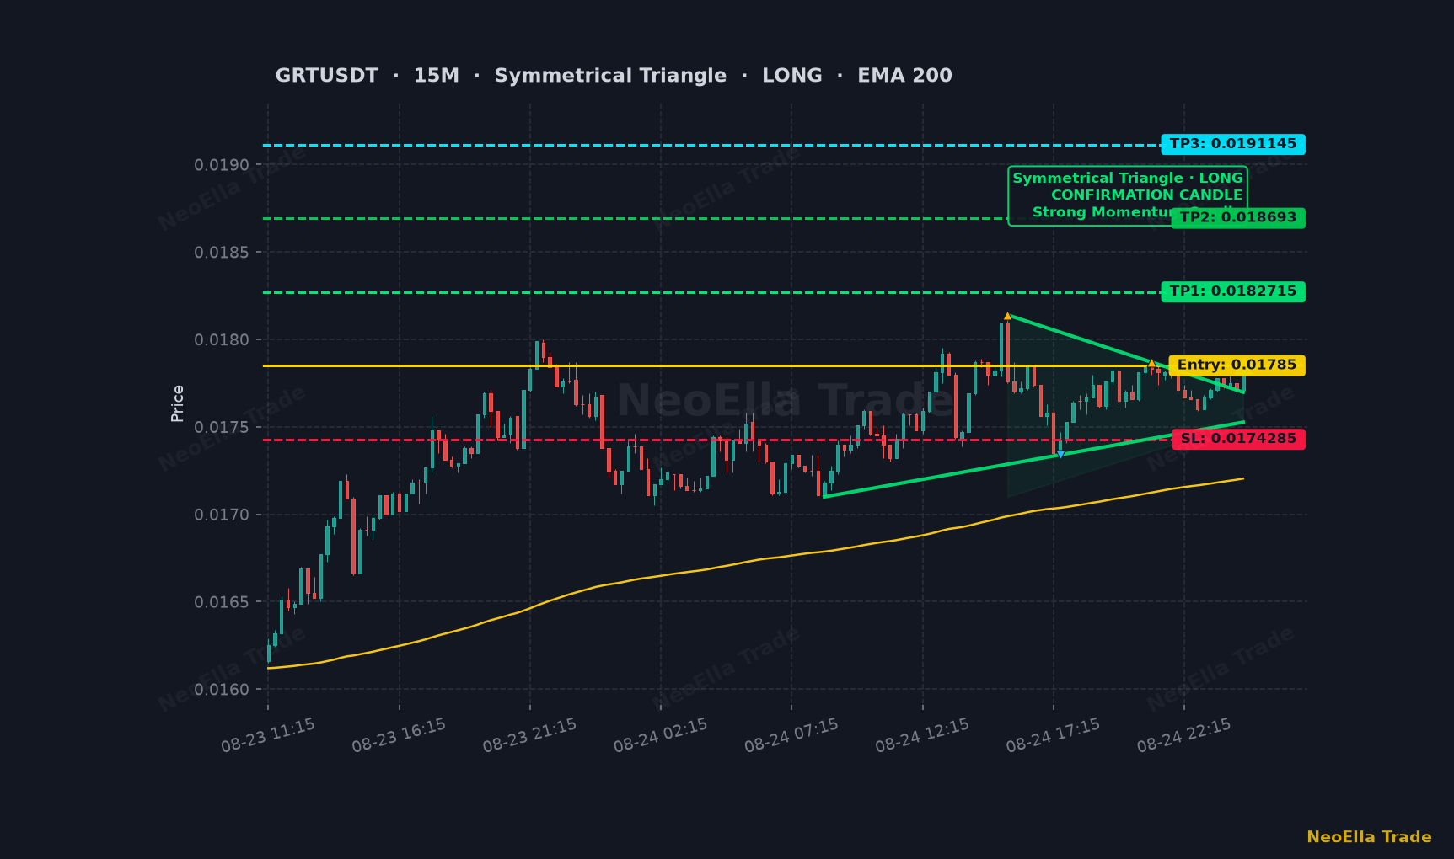The image size is (1454, 859).
Task: Click the orange triangle marker near the entry line
Action: click(x=1151, y=363)
